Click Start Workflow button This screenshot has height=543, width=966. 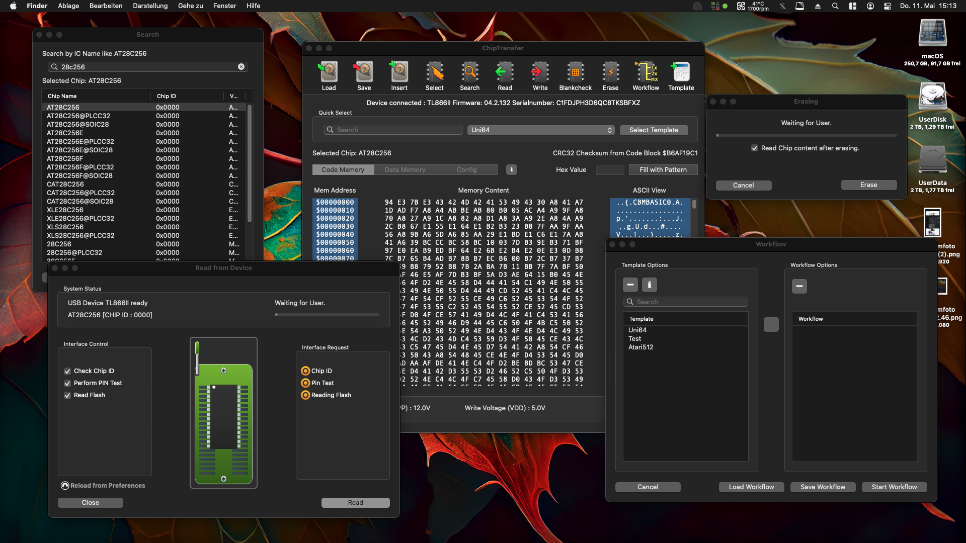coord(894,487)
